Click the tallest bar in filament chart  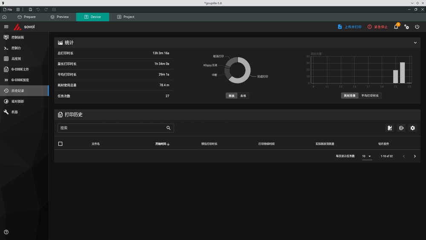403,73
